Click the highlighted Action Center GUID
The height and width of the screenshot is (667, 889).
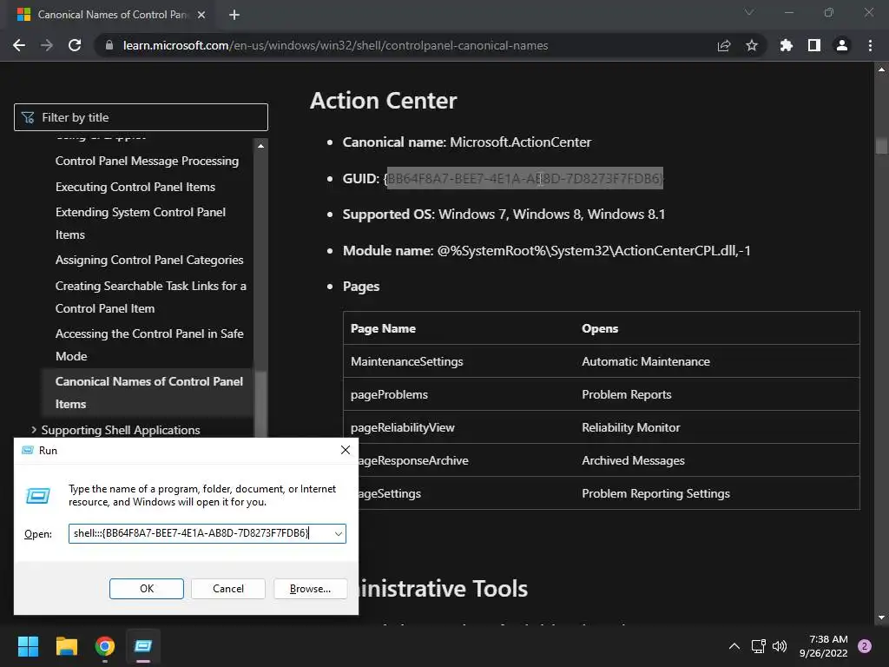524,179
